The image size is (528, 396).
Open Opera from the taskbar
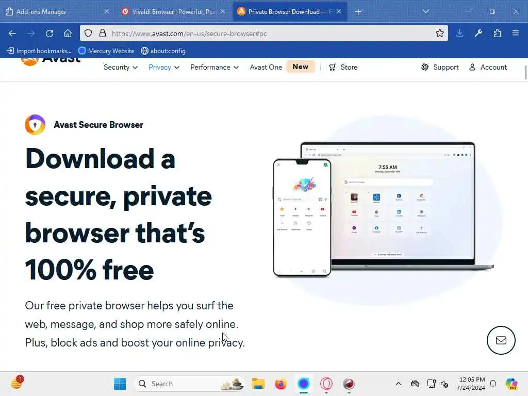point(326,384)
